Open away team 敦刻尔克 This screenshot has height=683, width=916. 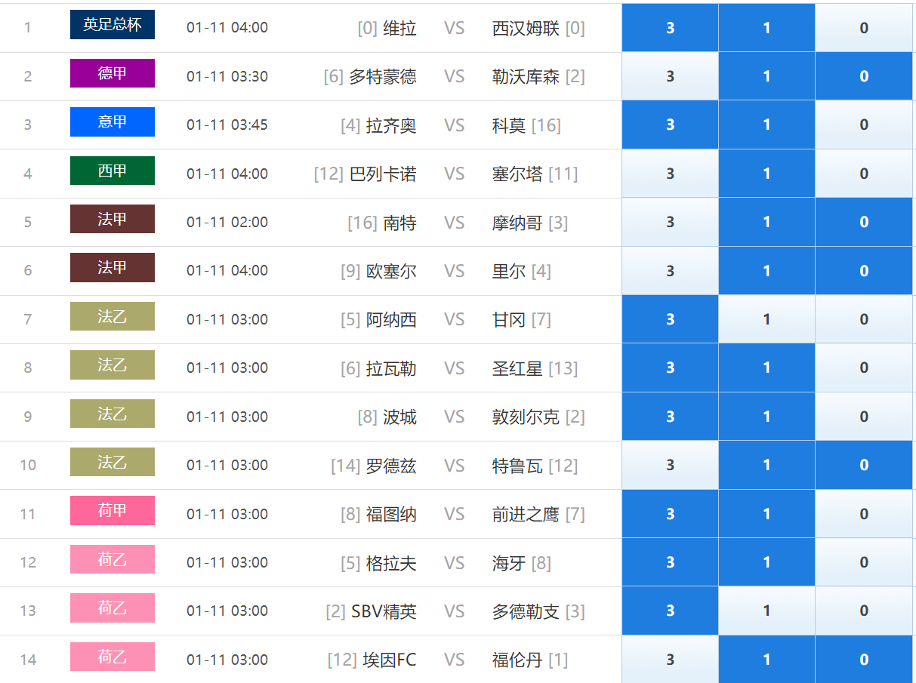(526, 417)
